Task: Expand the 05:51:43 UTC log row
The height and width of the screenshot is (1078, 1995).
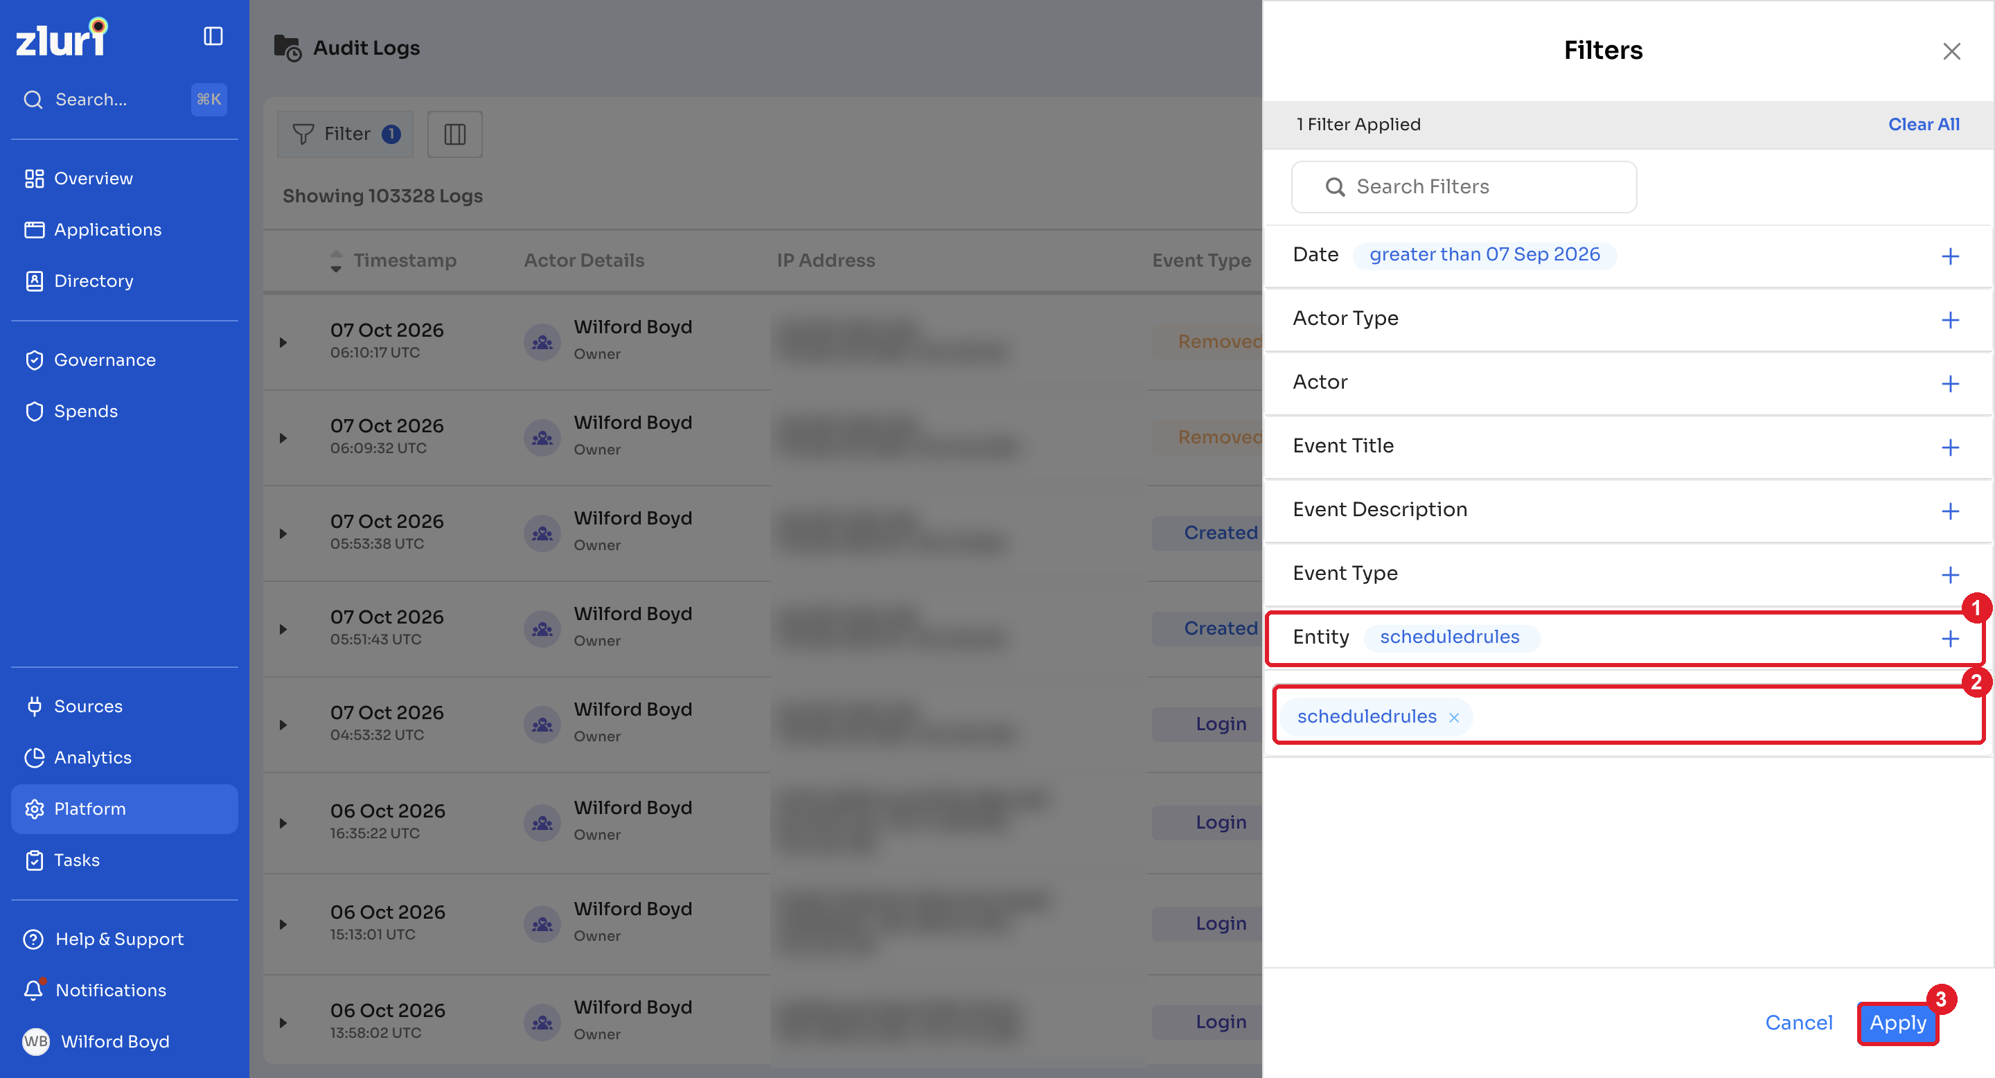Action: point(283,629)
